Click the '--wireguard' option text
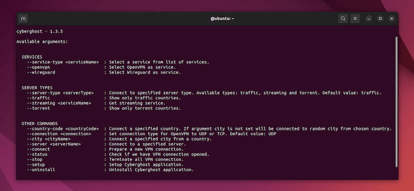 coord(41,72)
